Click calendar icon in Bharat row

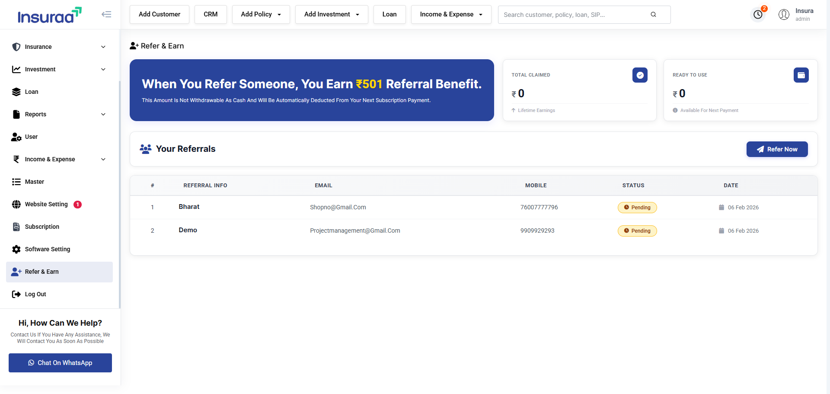[721, 208]
